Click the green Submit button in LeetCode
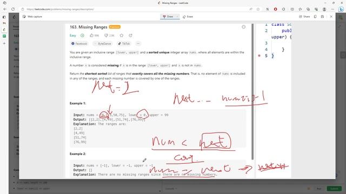346x194 pixels. pyautogui.click(x=334, y=189)
